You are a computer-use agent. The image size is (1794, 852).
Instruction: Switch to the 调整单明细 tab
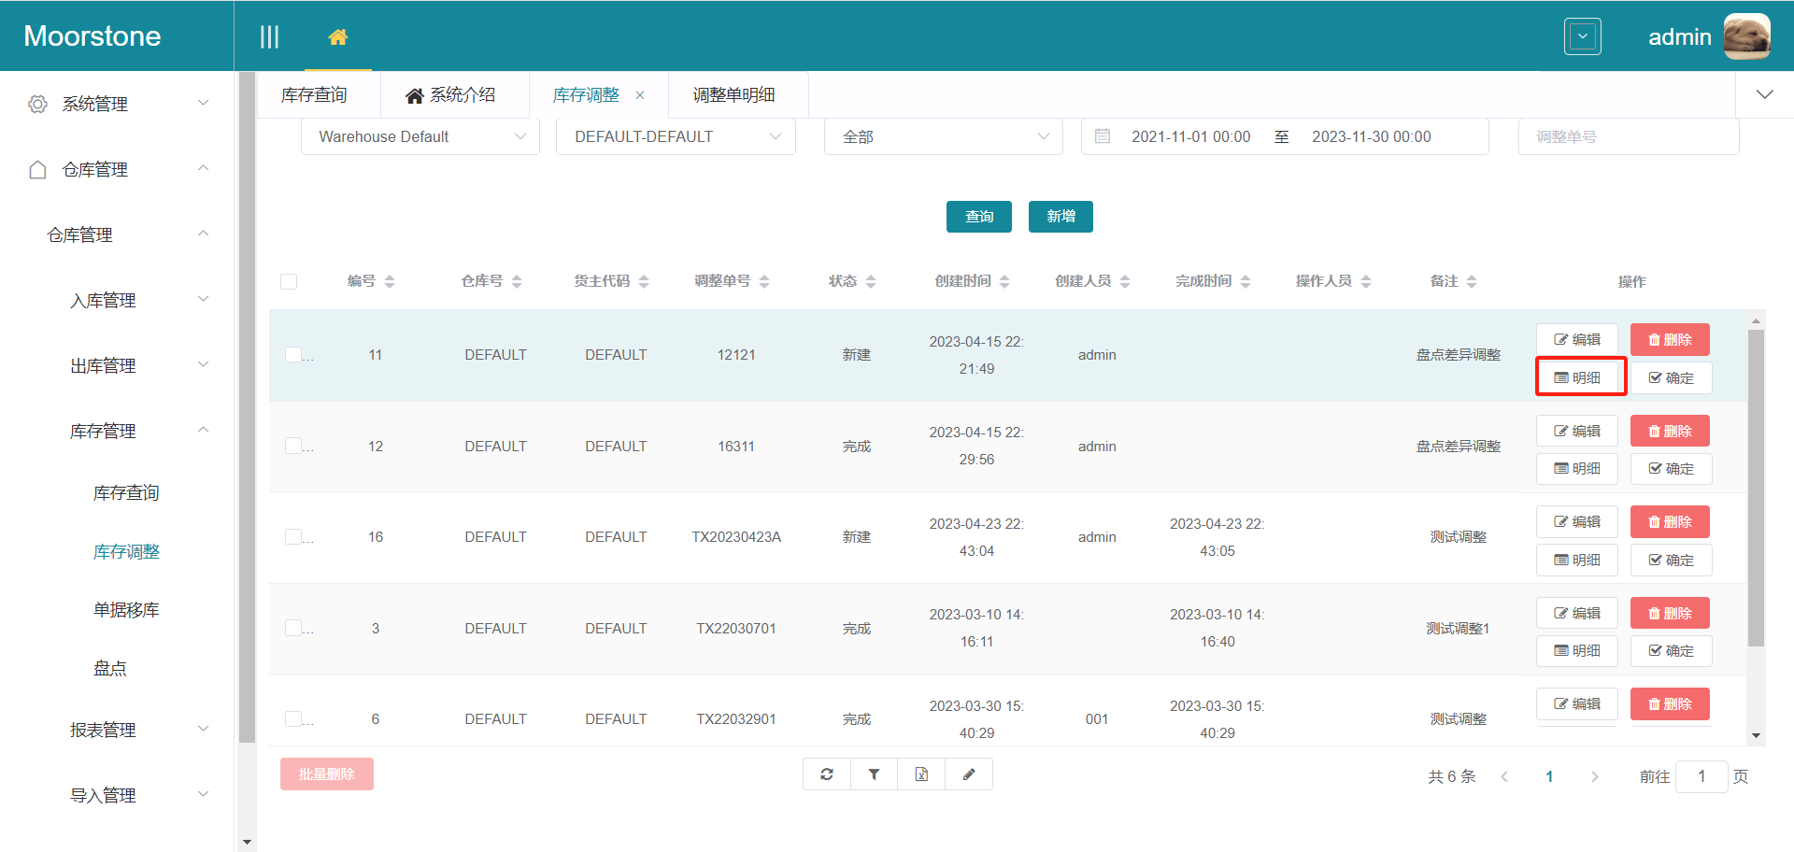[x=733, y=95]
